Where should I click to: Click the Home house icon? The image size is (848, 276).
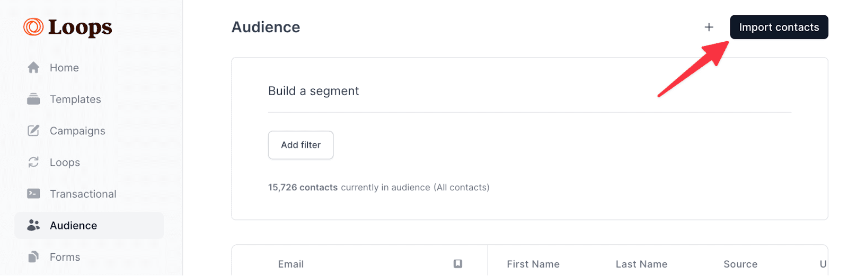[33, 68]
